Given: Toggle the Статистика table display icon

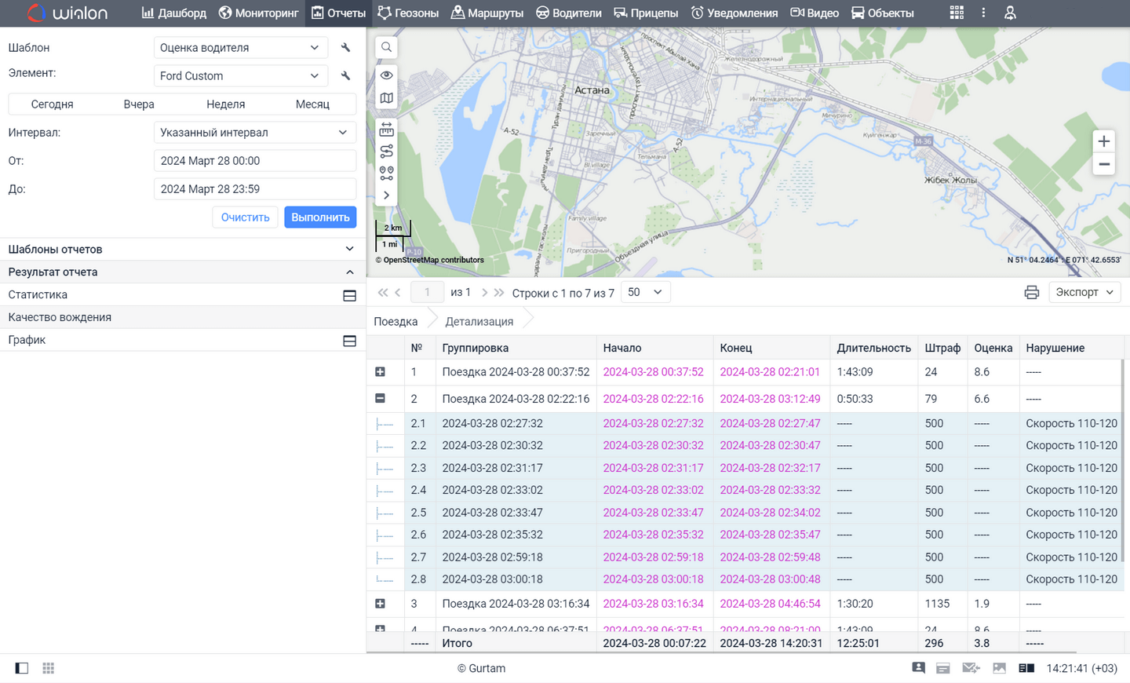Looking at the screenshot, I should [x=349, y=295].
